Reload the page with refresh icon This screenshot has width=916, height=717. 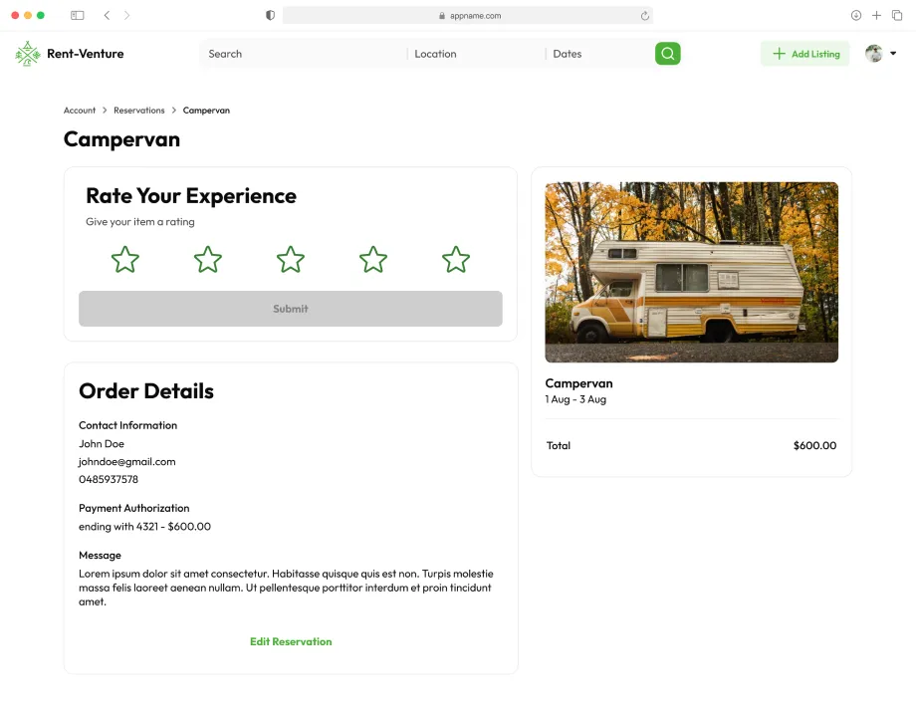[644, 16]
